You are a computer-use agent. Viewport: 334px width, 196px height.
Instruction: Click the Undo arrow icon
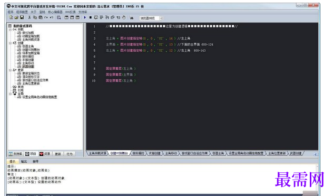point(52,17)
